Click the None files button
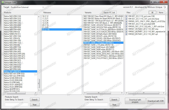 pos(161,13)
